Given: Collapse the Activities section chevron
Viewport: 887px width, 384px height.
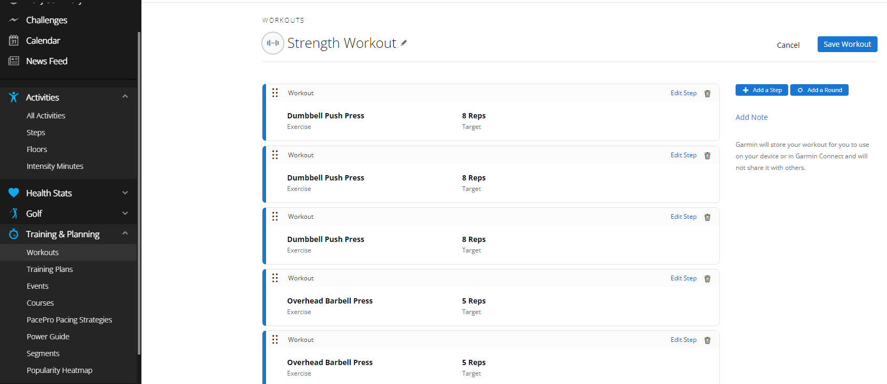Looking at the screenshot, I should [125, 97].
